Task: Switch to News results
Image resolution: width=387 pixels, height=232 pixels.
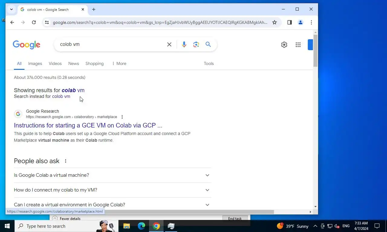Action: click(x=73, y=63)
